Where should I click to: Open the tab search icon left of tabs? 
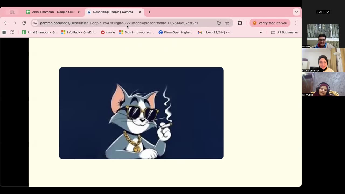click(x=12, y=12)
